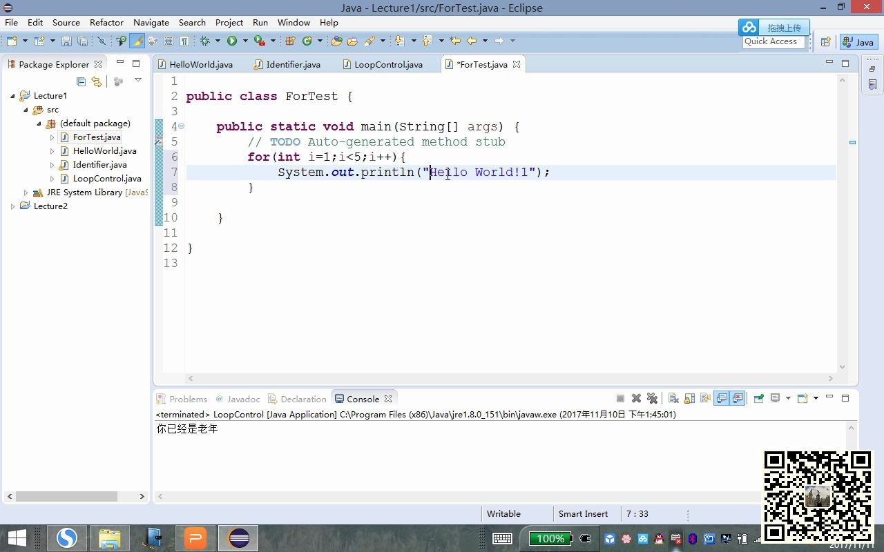The image size is (884, 552).
Task: Open a new Java Class with the wizard icon
Action: [308, 41]
